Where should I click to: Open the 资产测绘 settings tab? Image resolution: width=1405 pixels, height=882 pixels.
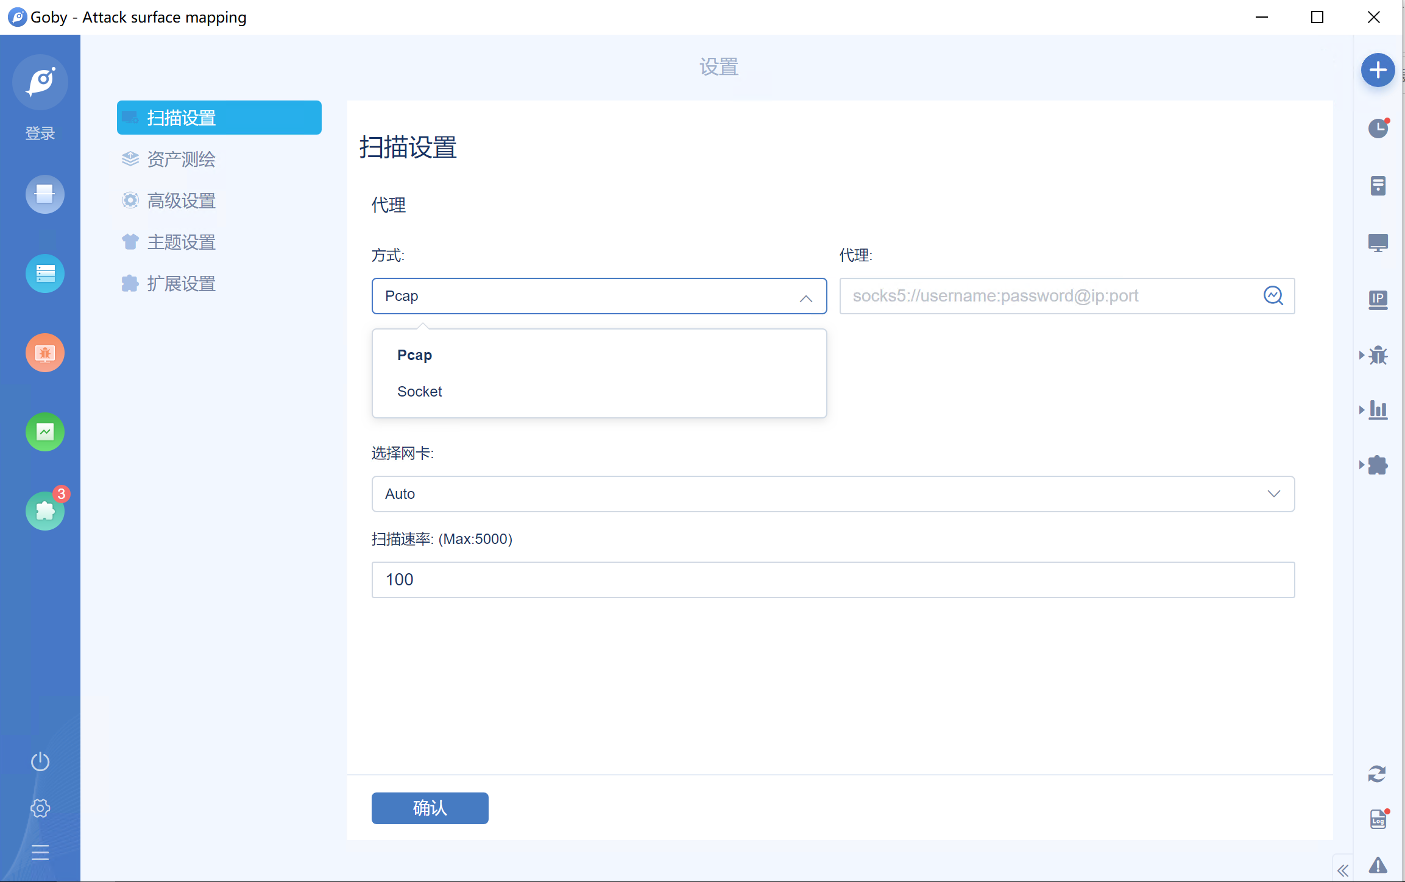click(219, 159)
